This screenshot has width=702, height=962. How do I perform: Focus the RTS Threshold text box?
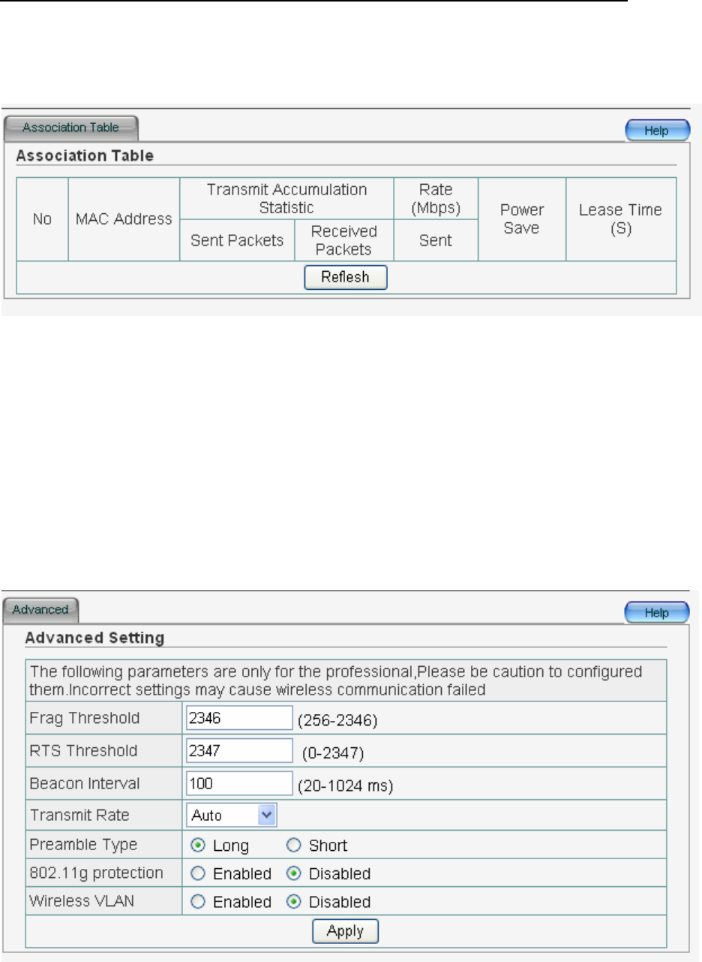point(238,750)
